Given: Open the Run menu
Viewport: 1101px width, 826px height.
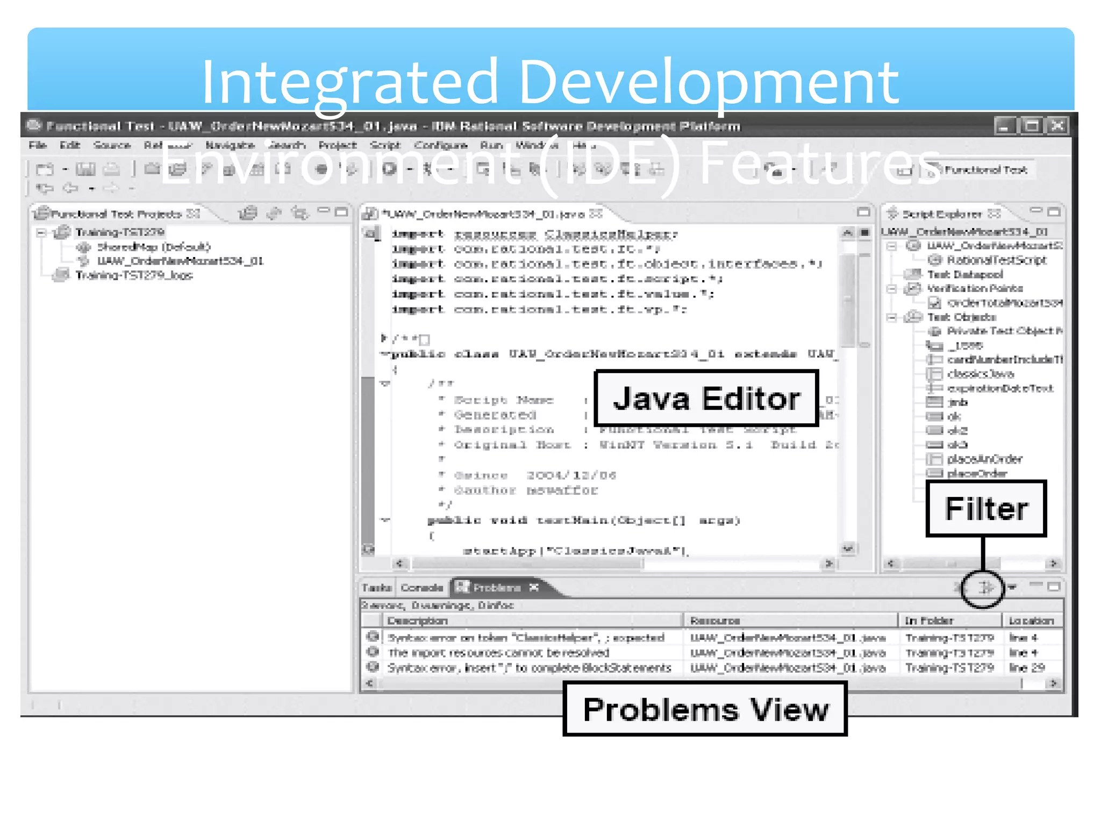Looking at the screenshot, I should pos(491,145).
